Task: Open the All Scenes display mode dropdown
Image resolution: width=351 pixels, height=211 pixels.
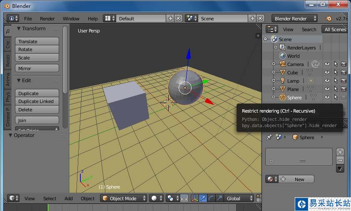Action: 335,29
